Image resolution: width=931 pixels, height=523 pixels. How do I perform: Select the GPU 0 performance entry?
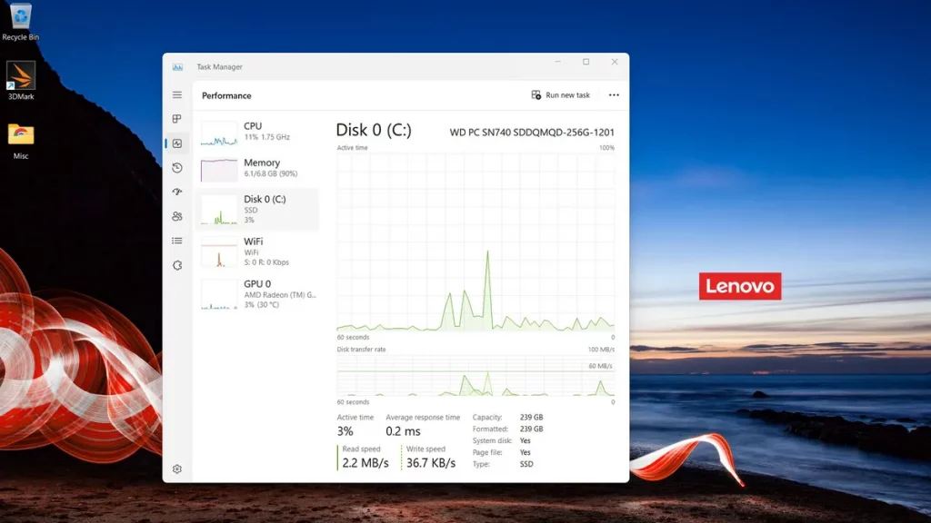[x=264, y=291]
